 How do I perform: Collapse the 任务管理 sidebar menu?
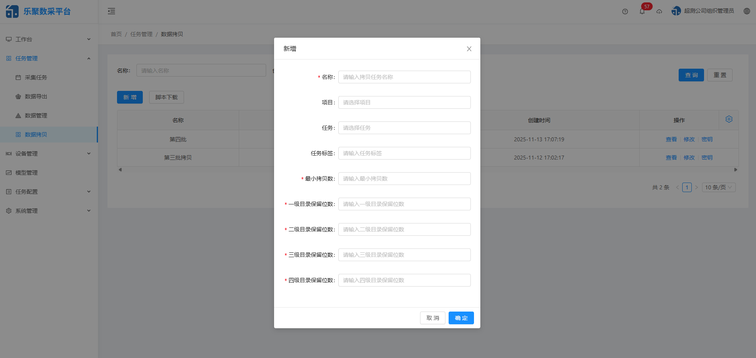click(49, 58)
